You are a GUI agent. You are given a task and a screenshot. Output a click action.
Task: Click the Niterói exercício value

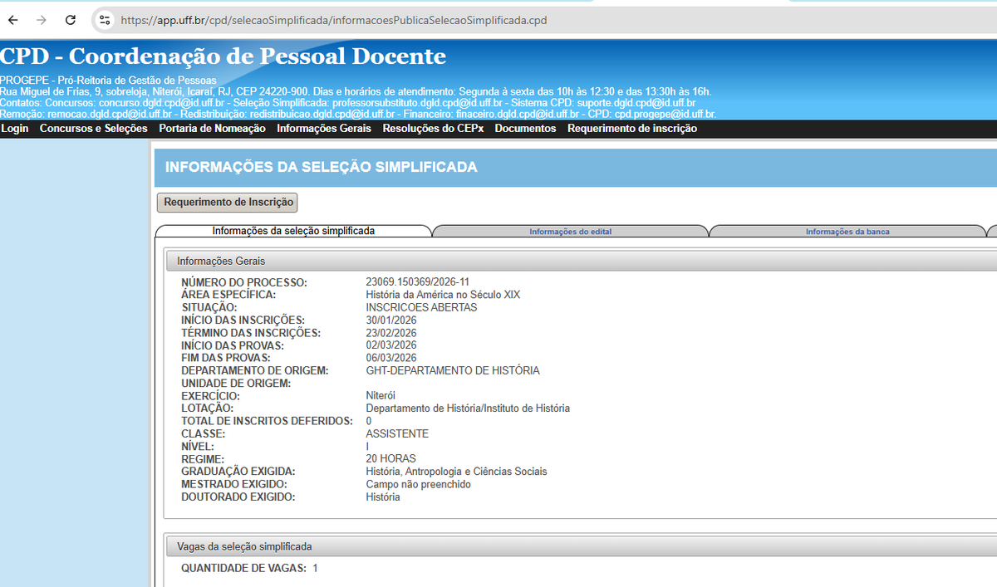[381, 396]
